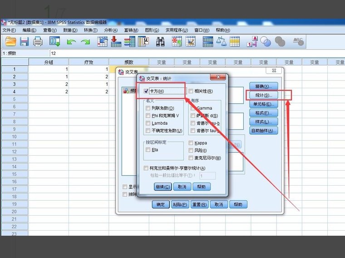Click the Insert variable toolbar icon
This screenshot has height=258, width=345.
191,41
